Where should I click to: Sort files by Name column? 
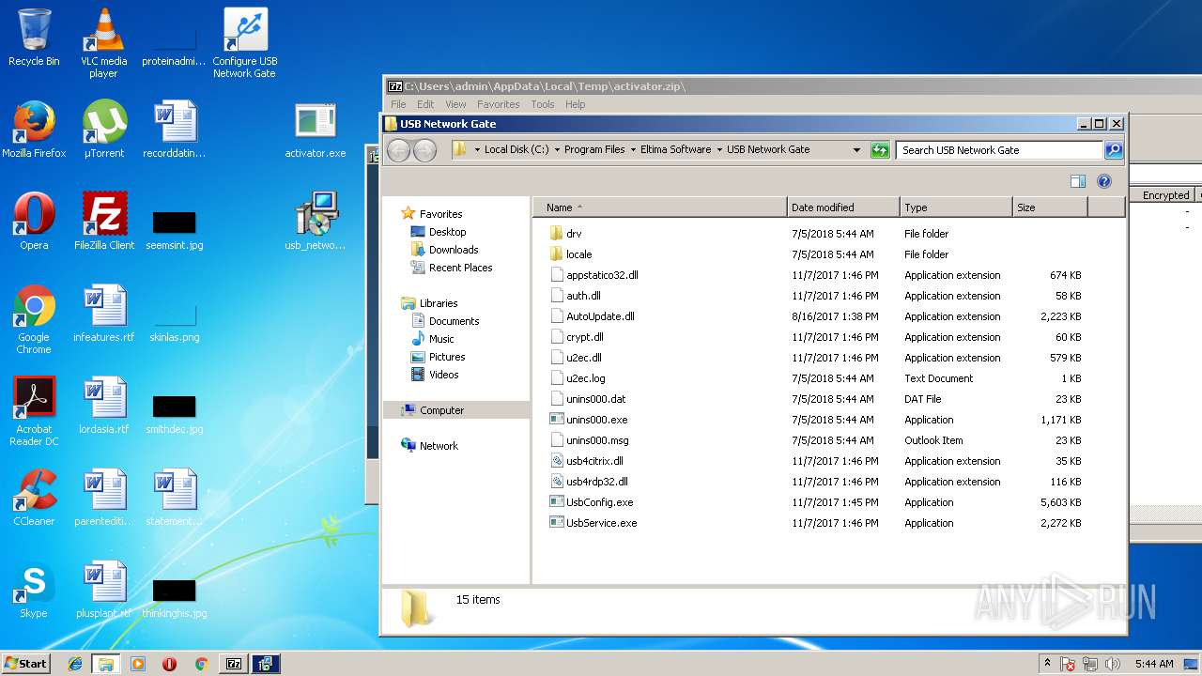click(660, 207)
